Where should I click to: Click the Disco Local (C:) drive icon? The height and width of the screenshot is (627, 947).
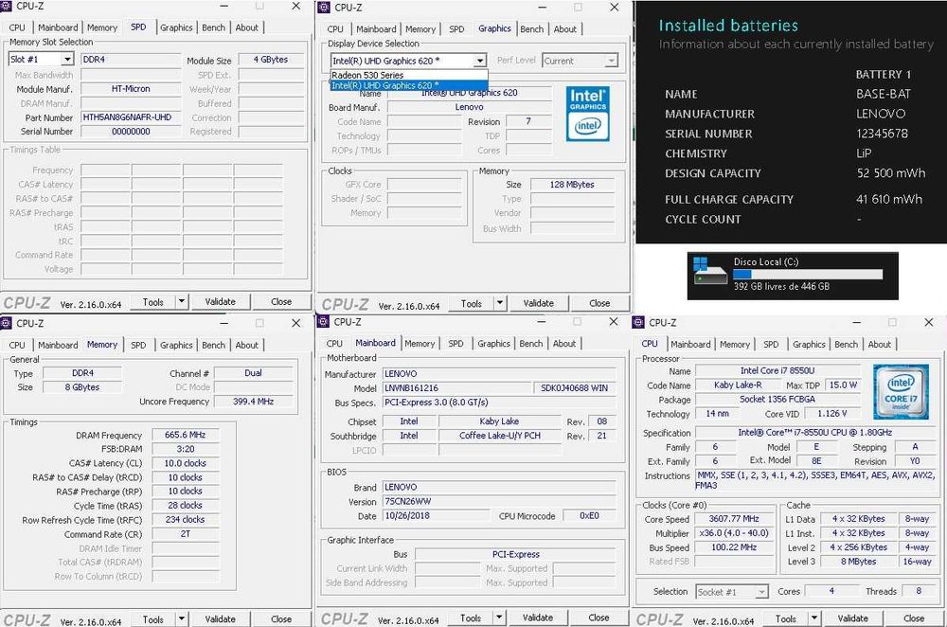[709, 271]
